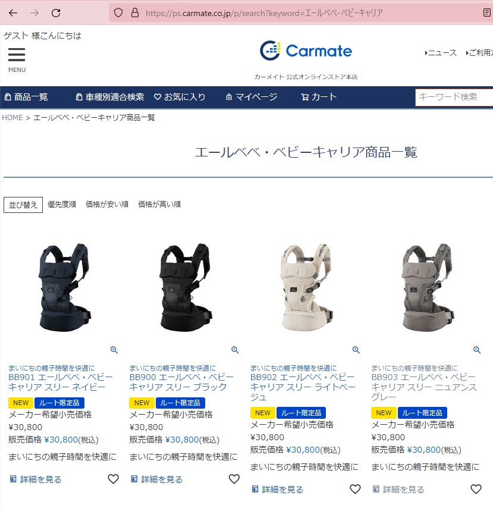Sort by 価格が安い順
493x508 pixels.
(107, 205)
